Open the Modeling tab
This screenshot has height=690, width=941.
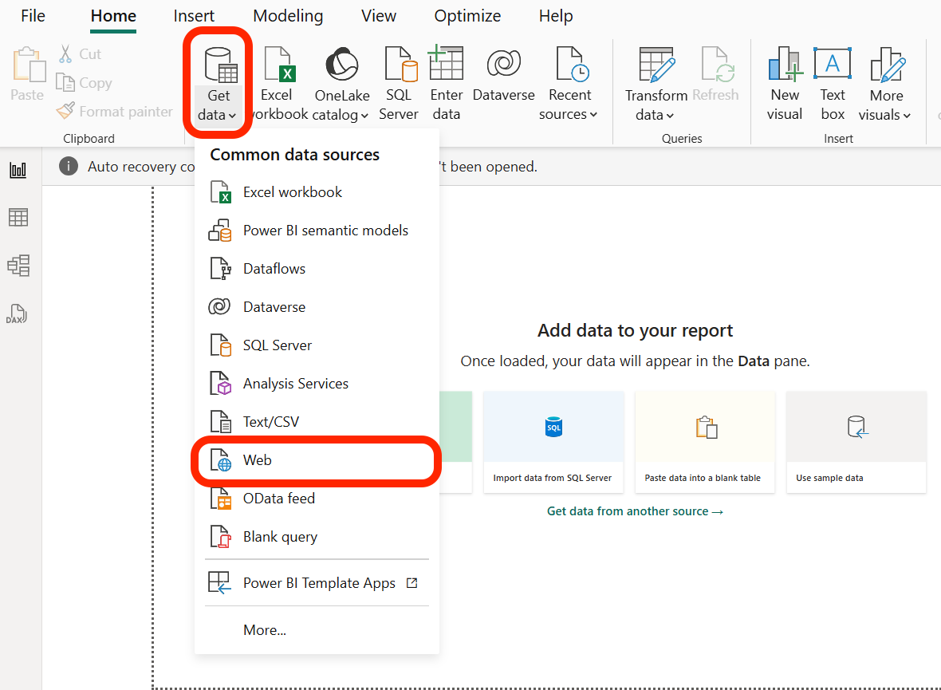[287, 16]
